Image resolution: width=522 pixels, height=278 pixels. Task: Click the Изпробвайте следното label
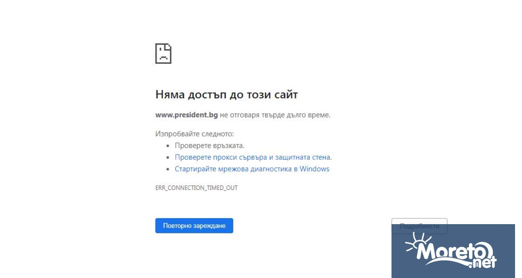(194, 134)
